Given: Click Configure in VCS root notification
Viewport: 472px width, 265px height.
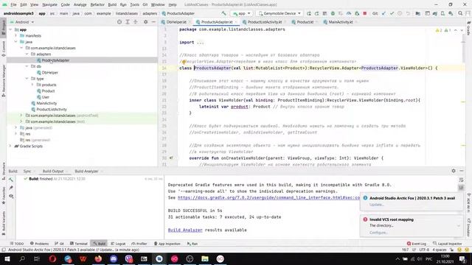Looking at the screenshot, I should (x=378, y=233).
